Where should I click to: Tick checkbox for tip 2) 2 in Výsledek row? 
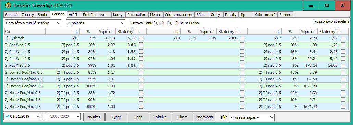[343, 38]
